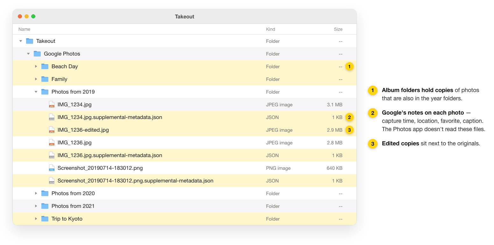Click the IMG_1234.jpg.supplemental-metadata.json file icon
The width and height of the screenshot is (494, 245).
(52, 117)
